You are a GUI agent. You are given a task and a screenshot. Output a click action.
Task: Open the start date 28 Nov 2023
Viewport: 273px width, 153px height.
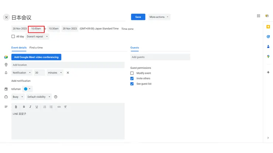pyautogui.click(x=20, y=29)
